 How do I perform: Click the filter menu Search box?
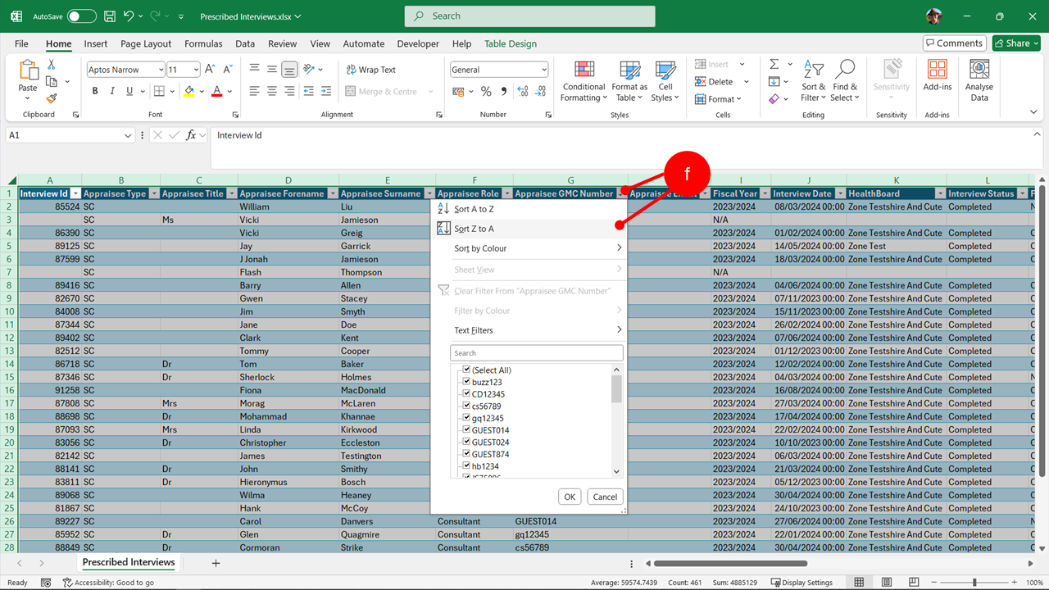[x=536, y=353]
